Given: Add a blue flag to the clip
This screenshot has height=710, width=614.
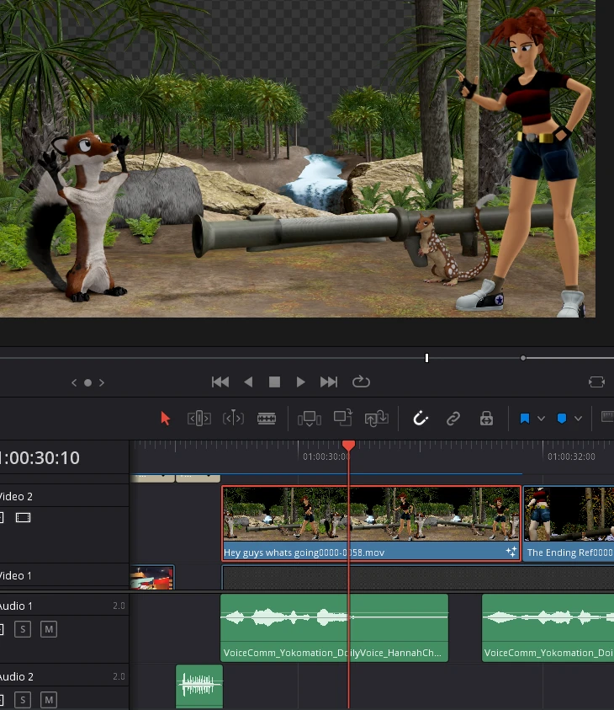Looking at the screenshot, I should coord(525,419).
